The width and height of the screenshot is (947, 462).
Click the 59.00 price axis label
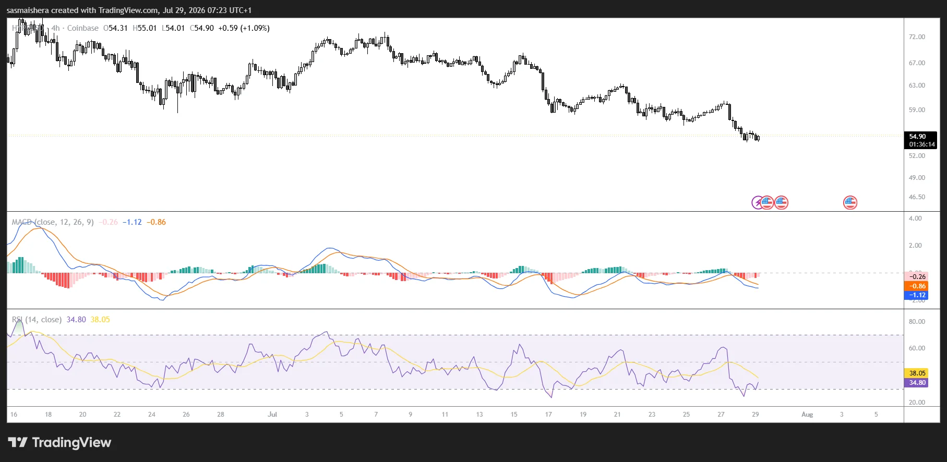pyautogui.click(x=917, y=110)
